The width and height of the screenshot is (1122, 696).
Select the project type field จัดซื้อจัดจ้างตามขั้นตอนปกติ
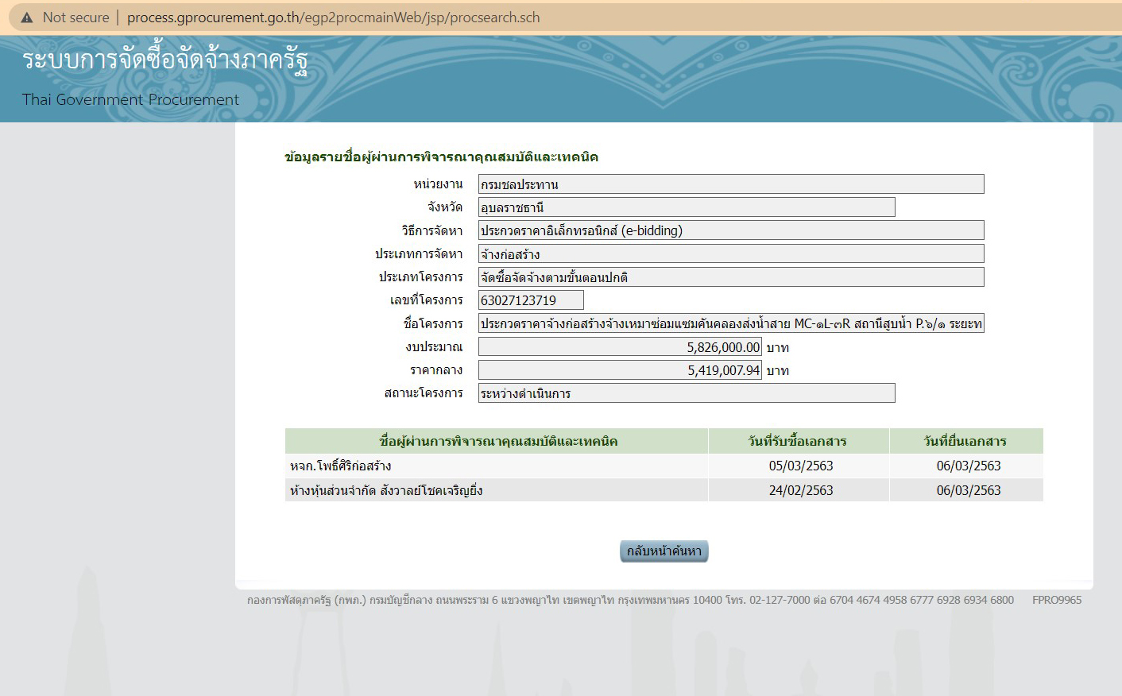point(729,276)
